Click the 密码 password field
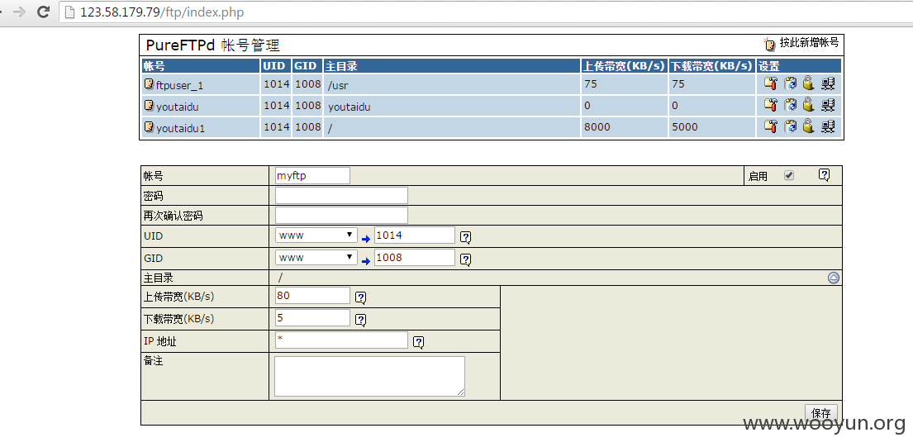 point(341,196)
